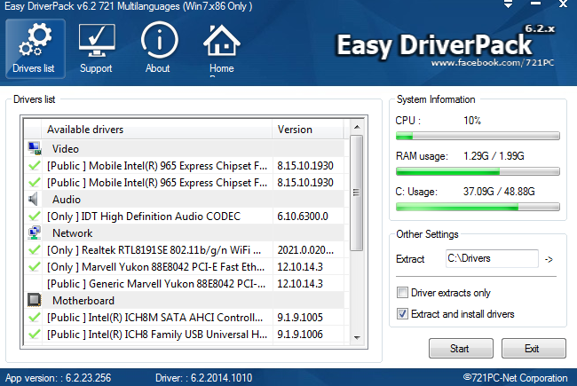The width and height of the screenshot is (577, 386).
Task: Click the Exit button
Action: click(534, 348)
